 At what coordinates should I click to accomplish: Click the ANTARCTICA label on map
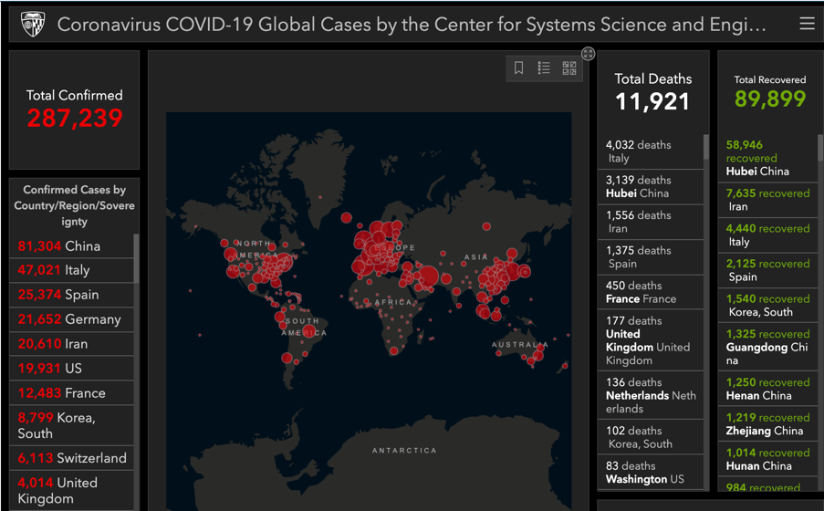click(404, 451)
